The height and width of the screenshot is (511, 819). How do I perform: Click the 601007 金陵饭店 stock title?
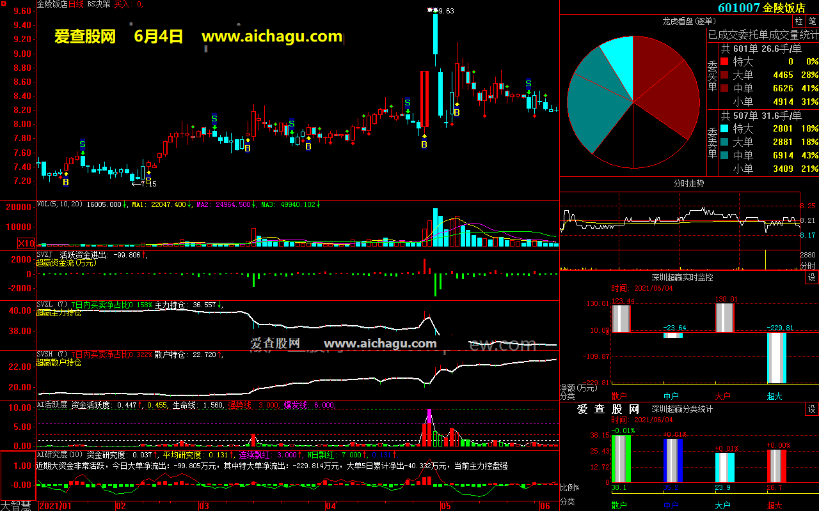point(761,8)
